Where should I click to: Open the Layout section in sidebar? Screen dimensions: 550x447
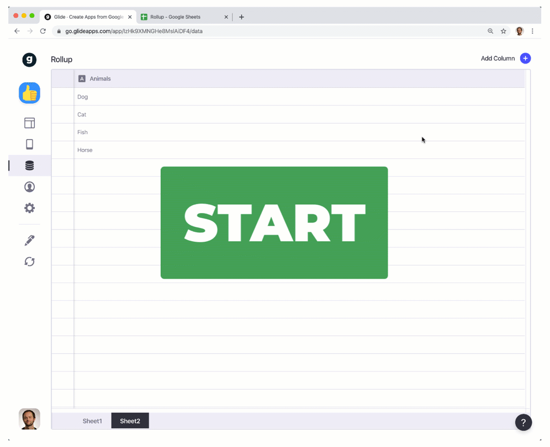tap(29, 123)
